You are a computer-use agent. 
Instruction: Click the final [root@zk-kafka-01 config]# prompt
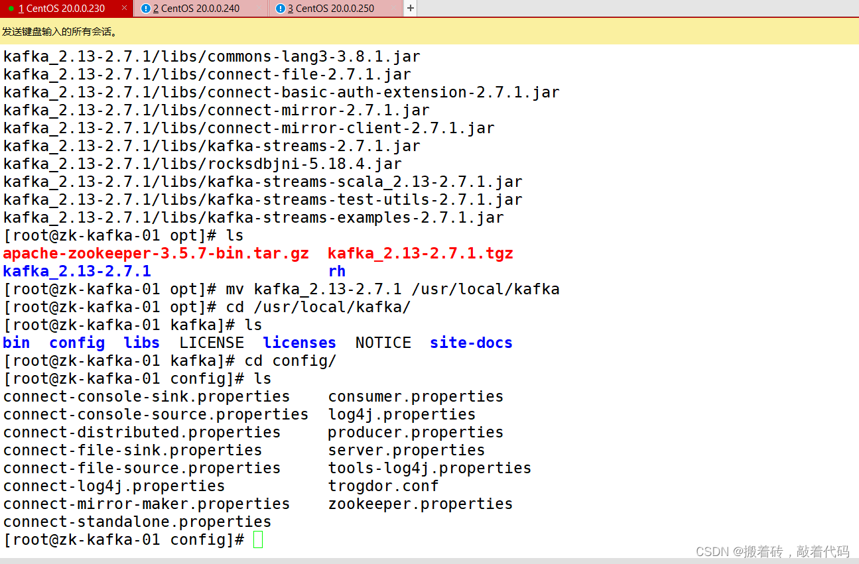(x=123, y=540)
